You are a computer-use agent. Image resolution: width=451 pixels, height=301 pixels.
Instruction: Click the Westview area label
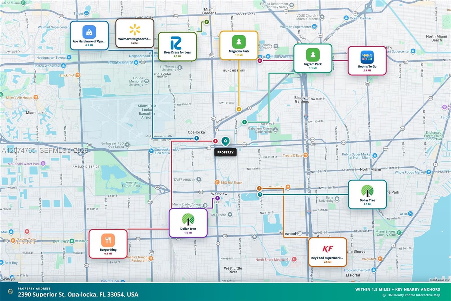click(219, 194)
